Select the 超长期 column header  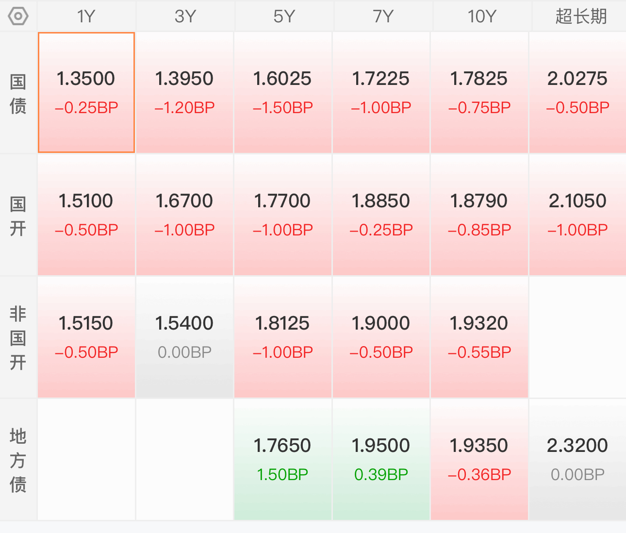pos(579,17)
